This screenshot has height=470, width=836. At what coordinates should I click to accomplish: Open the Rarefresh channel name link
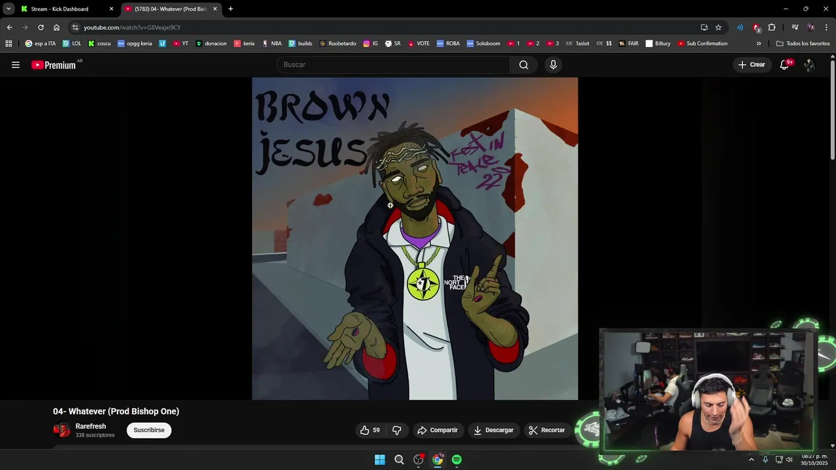pos(91,426)
